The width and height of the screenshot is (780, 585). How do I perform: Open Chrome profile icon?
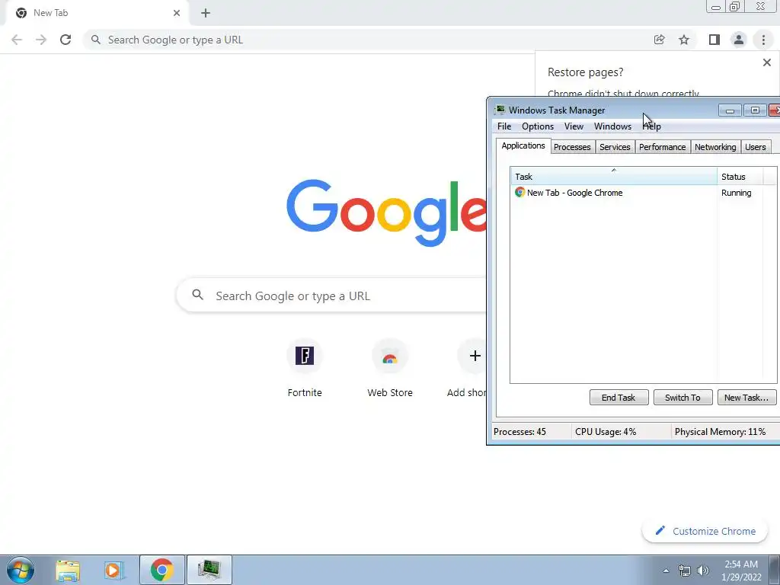point(739,40)
